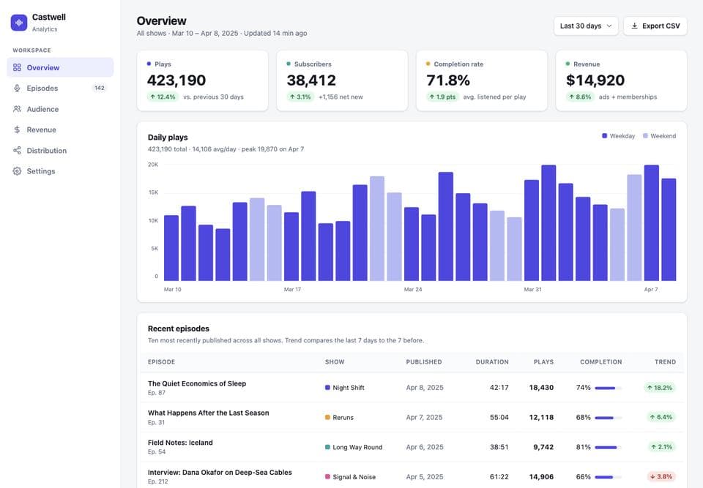Click the Revenue $14,920 stat card
This screenshot has height=488, width=703.
coord(622,80)
